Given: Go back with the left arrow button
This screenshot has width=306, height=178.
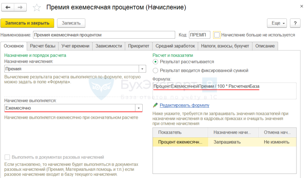Looking at the screenshot, I should click(x=8, y=7).
